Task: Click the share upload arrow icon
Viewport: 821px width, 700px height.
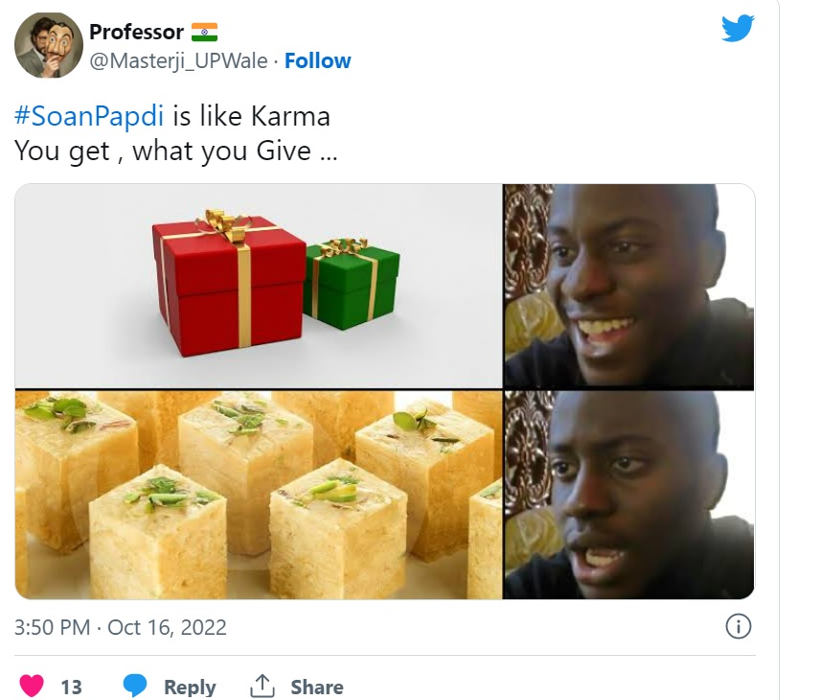Action: coord(262,686)
